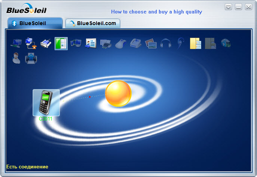Select the mono earpiece headset icon
The height and width of the screenshot is (177, 257).
point(181,43)
